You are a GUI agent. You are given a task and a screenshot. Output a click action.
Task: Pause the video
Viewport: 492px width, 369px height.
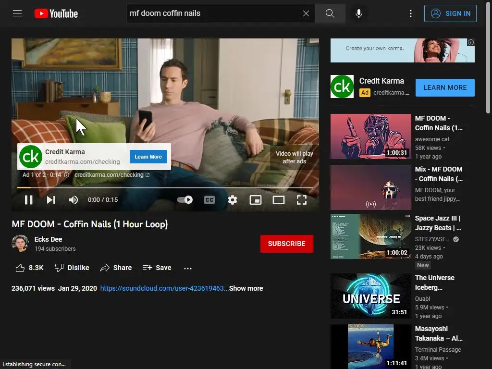[x=28, y=200]
